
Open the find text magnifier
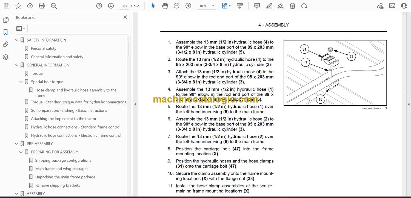tap(54, 6)
